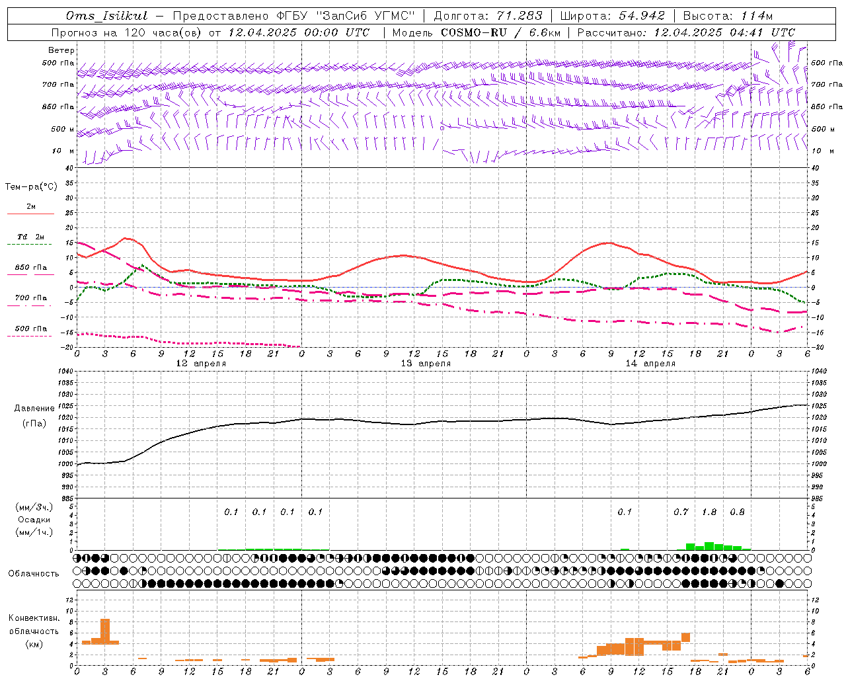This screenshot has width=846, height=677.
Task: Click forecast start 12.04.2025 00:00 UTC
Action: pyautogui.click(x=299, y=32)
